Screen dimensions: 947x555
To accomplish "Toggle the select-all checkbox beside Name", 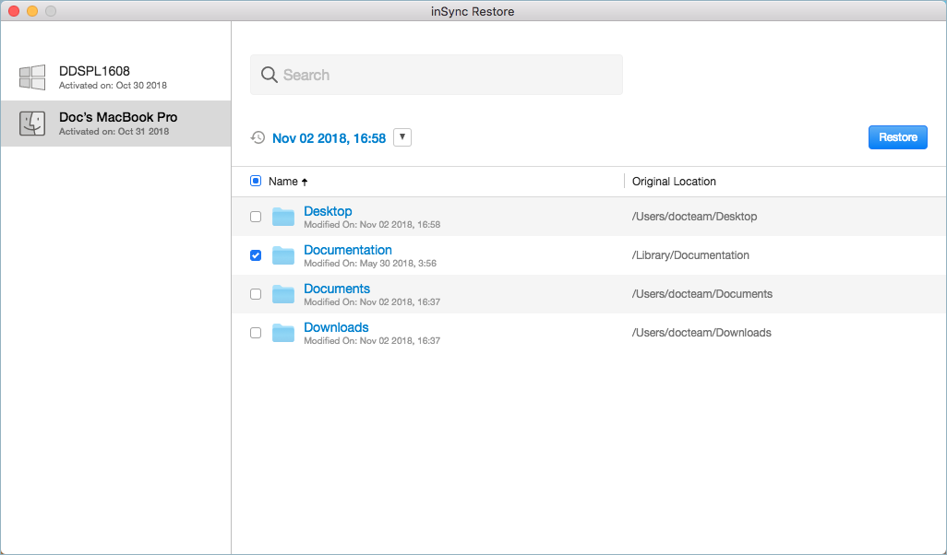I will click(256, 181).
